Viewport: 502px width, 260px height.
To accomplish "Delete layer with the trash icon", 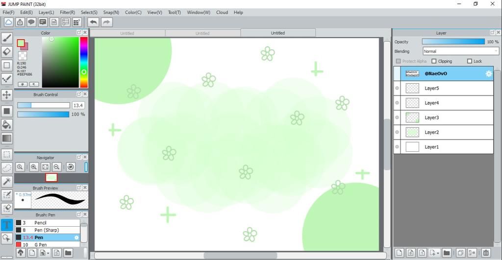I will (486, 253).
